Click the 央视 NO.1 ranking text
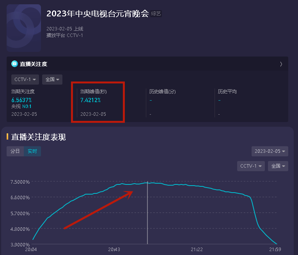298x255 pixels. tap(21, 106)
